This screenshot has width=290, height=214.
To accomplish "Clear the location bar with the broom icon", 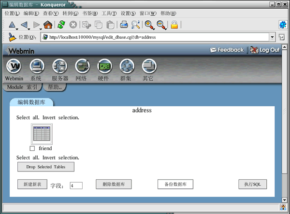I will click(x=12, y=37).
